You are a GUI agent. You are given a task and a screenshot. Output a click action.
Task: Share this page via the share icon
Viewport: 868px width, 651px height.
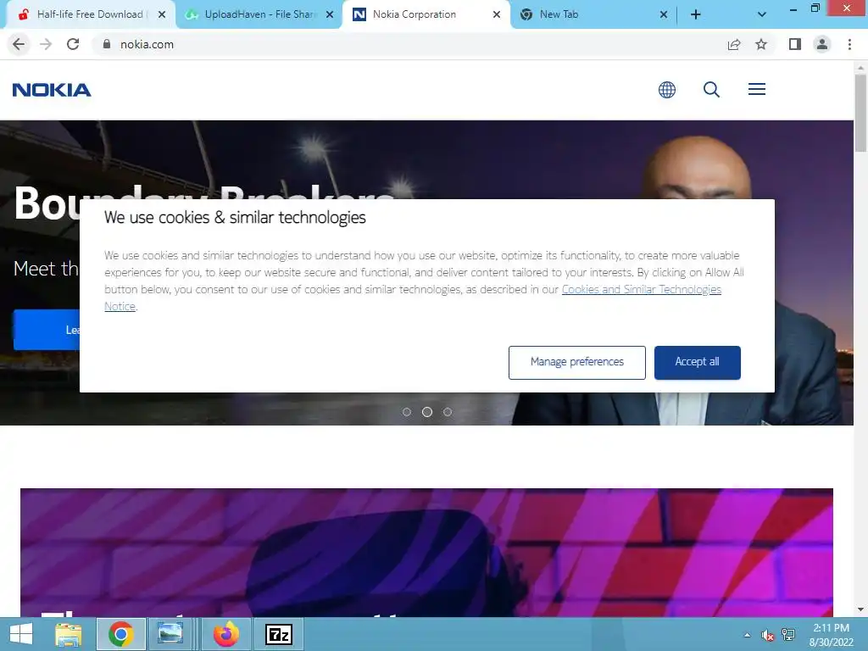click(734, 44)
